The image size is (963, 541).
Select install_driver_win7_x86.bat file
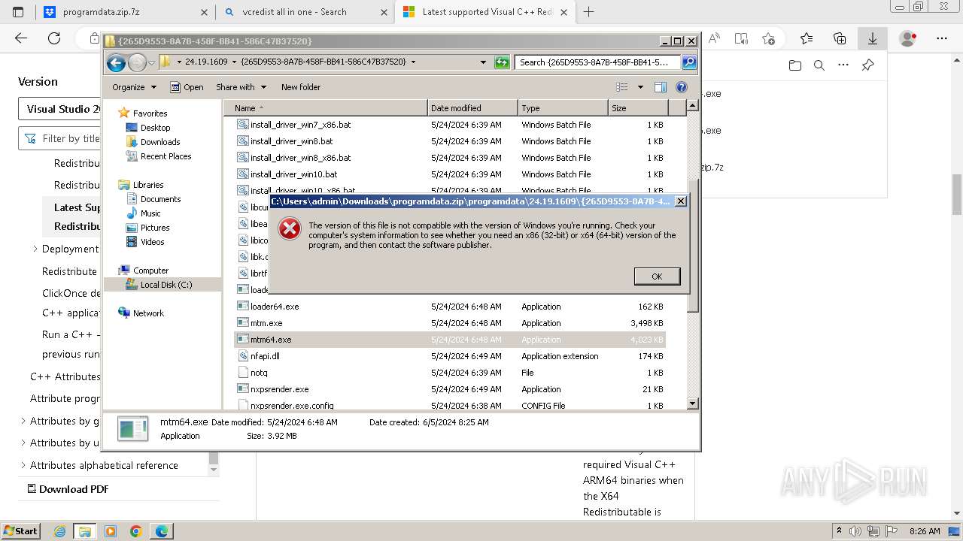300,125
